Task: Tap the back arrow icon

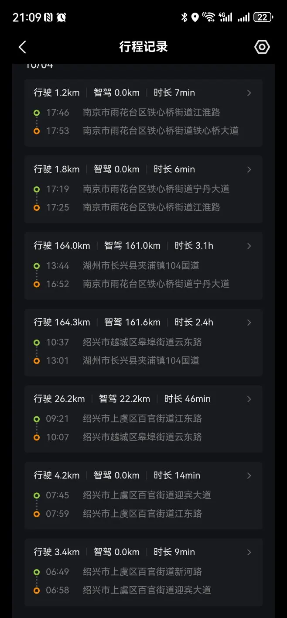Action: click(23, 47)
